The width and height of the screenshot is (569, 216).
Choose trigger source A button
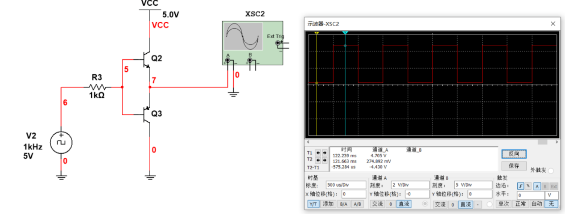point(538,186)
